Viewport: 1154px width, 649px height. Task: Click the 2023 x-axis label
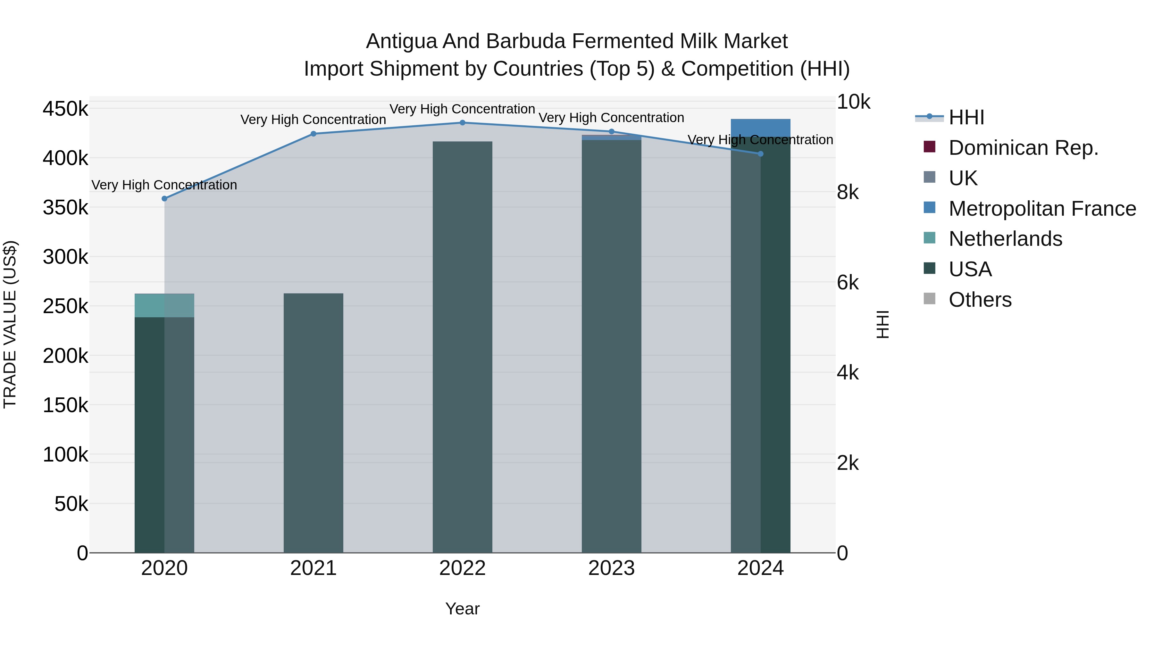tap(612, 568)
